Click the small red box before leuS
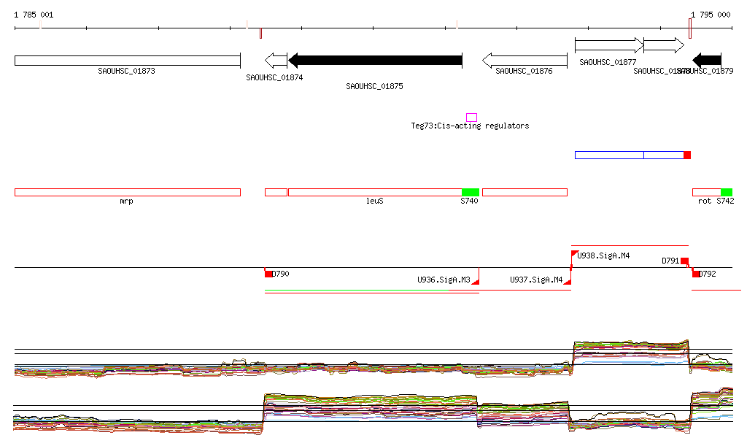This screenshot has height=446, width=747. click(x=276, y=193)
